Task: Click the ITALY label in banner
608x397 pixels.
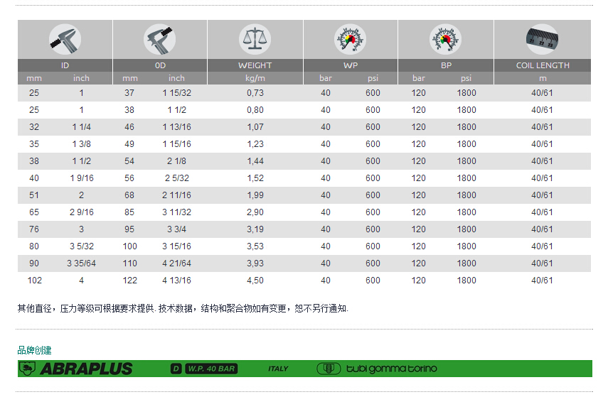Action: (x=278, y=369)
